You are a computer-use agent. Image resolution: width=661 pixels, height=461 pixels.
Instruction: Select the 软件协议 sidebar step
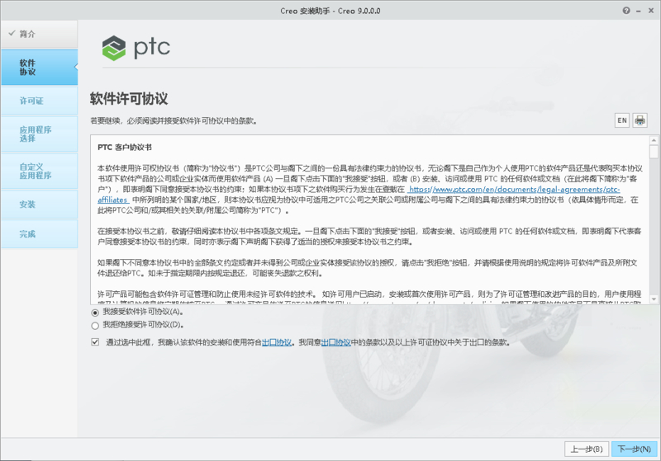click(39, 68)
